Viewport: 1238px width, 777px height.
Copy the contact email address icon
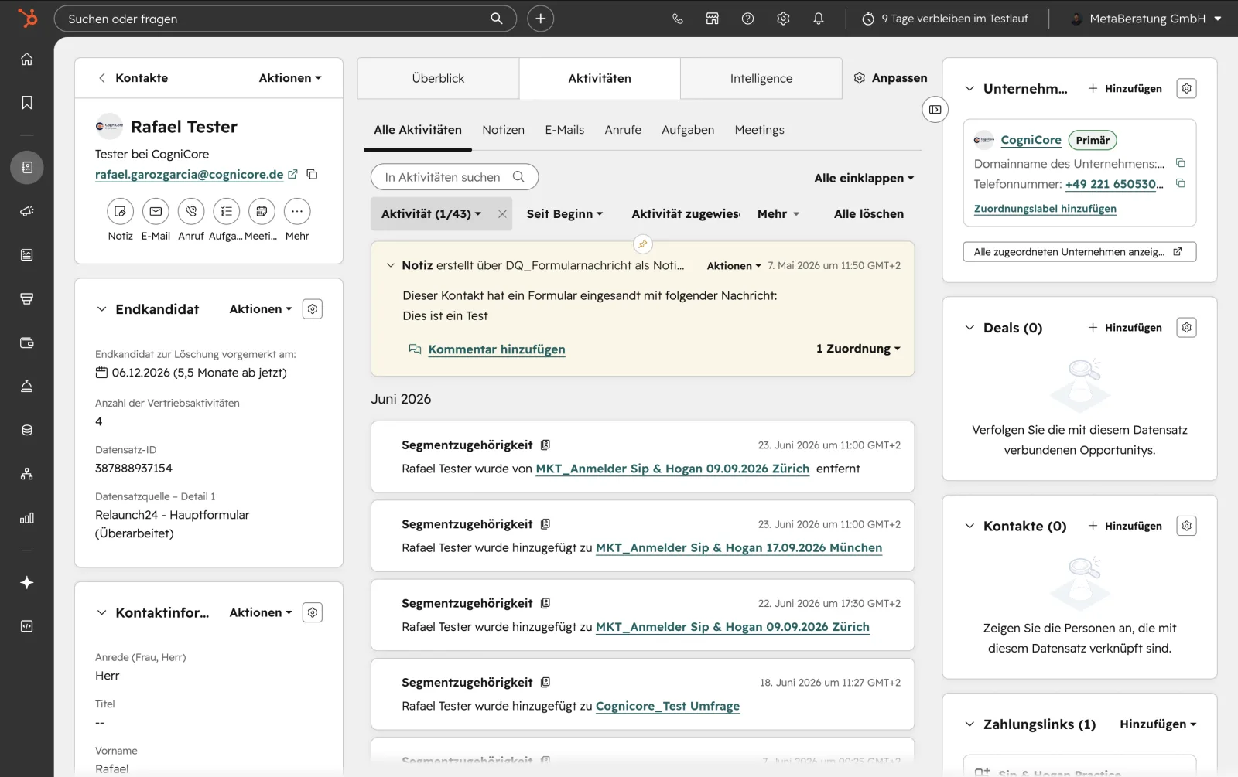click(312, 175)
